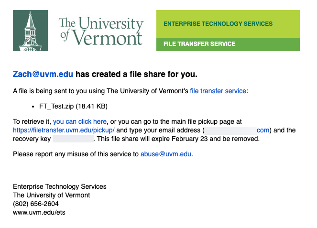Screen dimensions: 317x228
Task: Click The University of Vermont wordmark
Action: [x=101, y=31]
